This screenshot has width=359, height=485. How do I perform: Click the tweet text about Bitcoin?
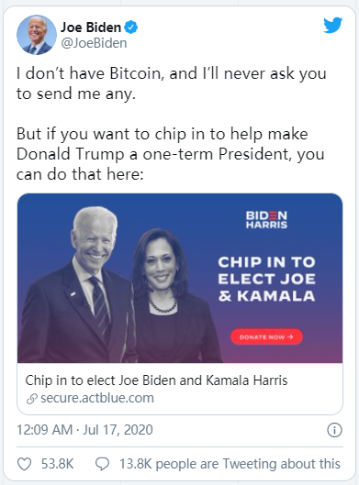(x=171, y=83)
